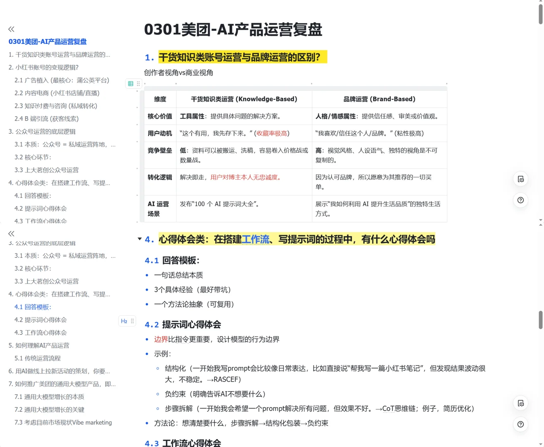Click bullet 3个具体经验(最好带坑)
This screenshot has width=544, height=447.
click(x=193, y=290)
